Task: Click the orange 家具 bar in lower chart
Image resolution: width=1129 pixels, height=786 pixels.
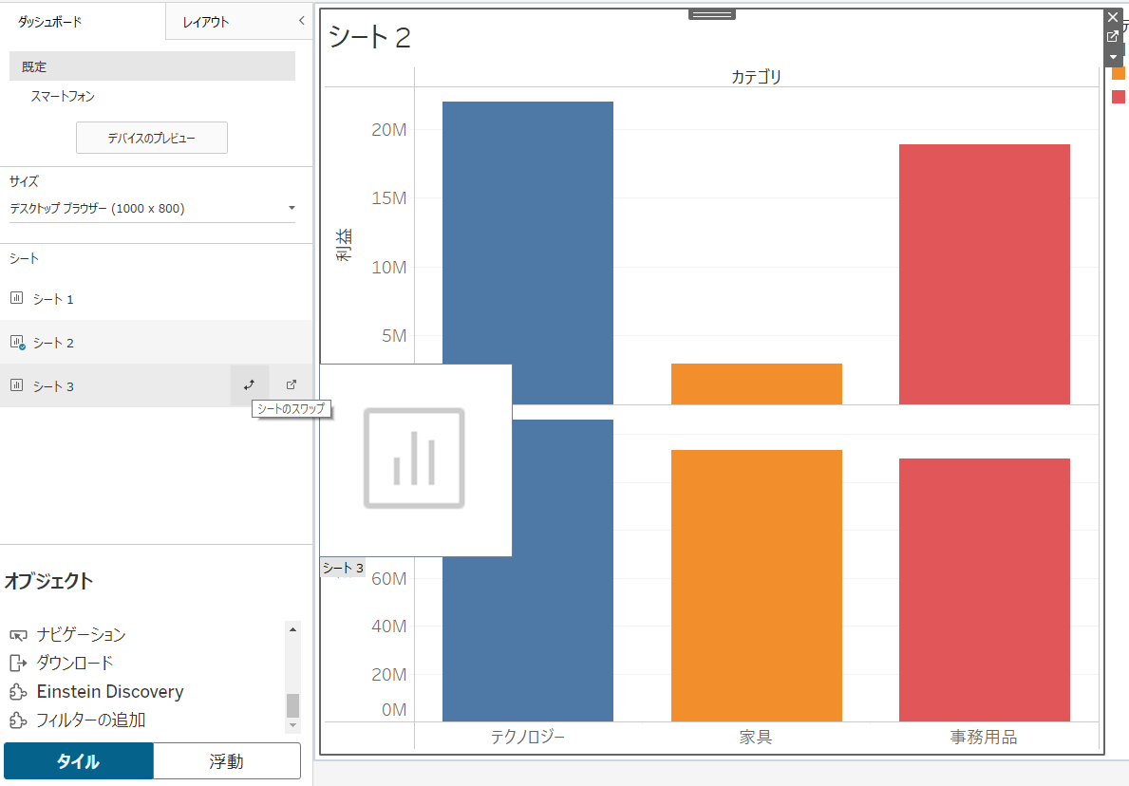Action: 756,585
